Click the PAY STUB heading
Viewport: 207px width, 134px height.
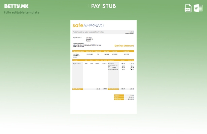(103, 6)
